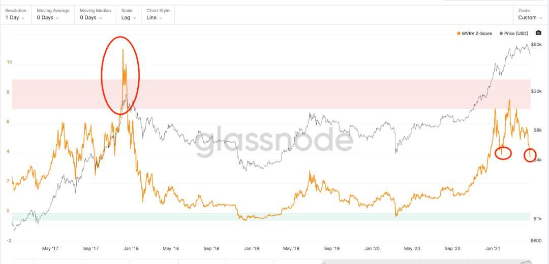Open the Resolution 1 Day dropdown
Screen dimensions: 549x264
(16, 14)
